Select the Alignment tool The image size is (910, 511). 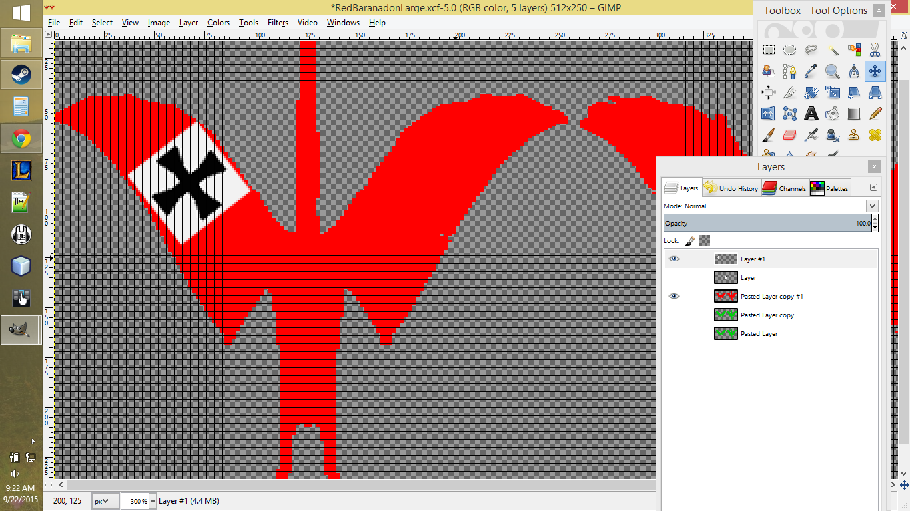(769, 92)
